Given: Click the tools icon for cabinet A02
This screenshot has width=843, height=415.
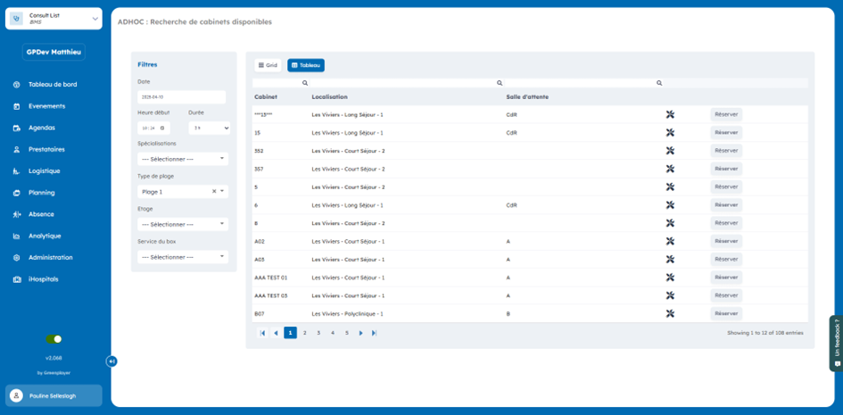Looking at the screenshot, I should coord(670,241).
